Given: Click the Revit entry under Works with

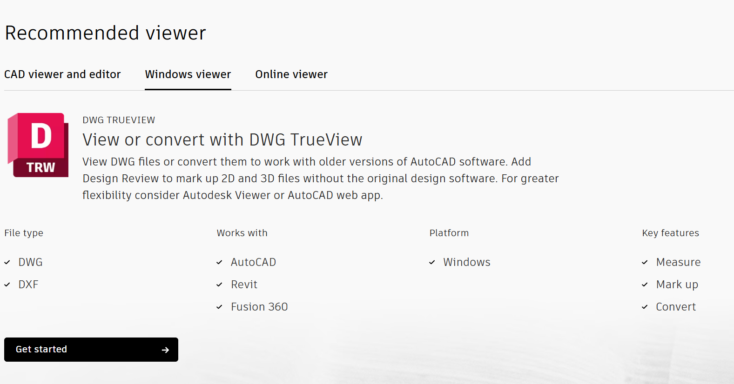Looking at the screenshot, I should tap(244, 285).
